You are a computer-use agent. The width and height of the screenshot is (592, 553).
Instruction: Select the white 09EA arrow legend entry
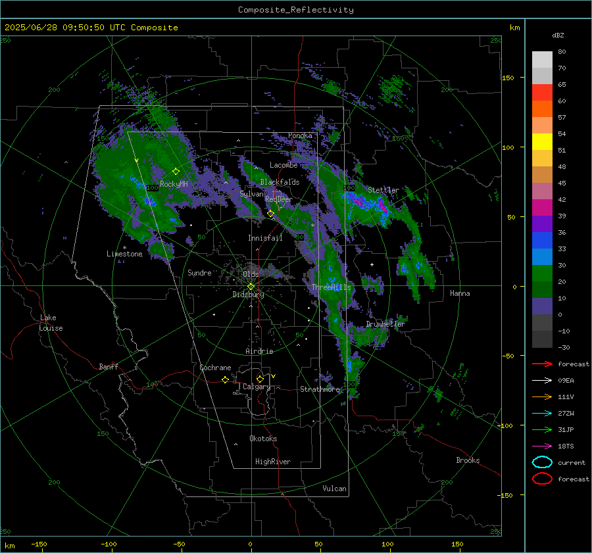542,380
